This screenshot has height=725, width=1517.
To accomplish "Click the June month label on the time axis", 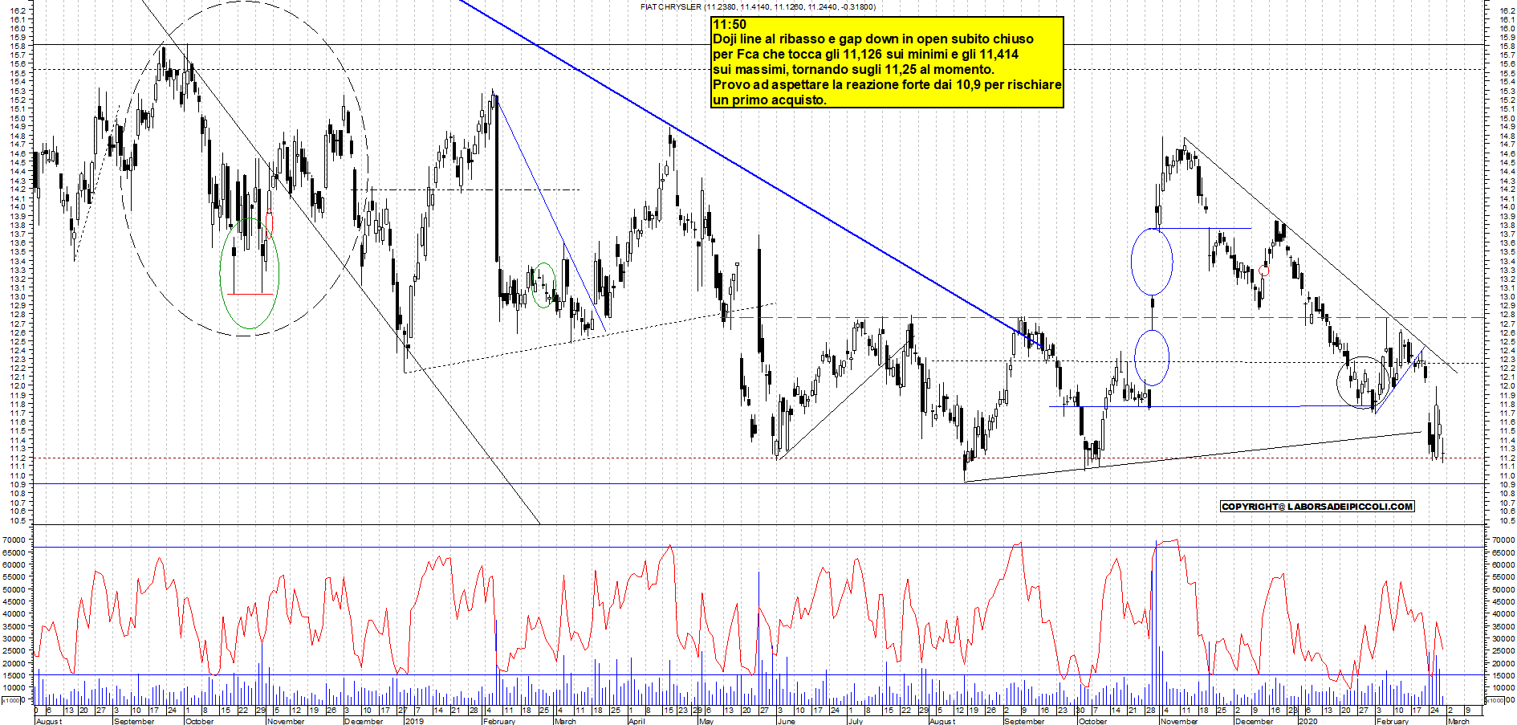I will point(787,721).
